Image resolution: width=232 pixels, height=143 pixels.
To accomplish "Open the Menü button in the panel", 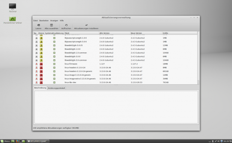I will click(5, 141).
